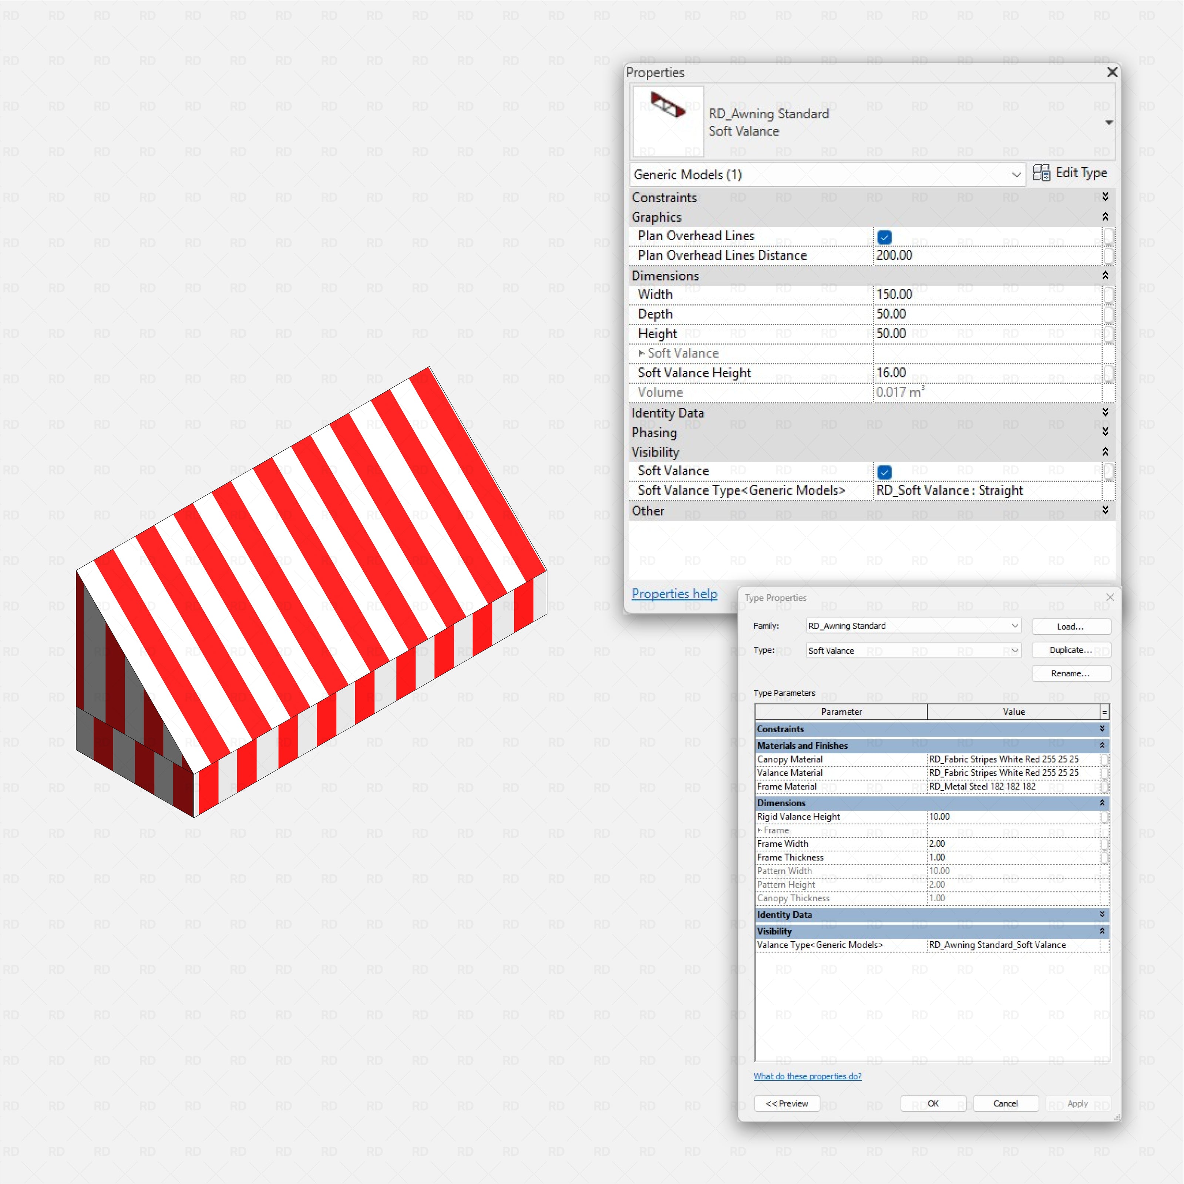
Task: Expand the Frame subgroup triangle
Action: click(759, 830)
